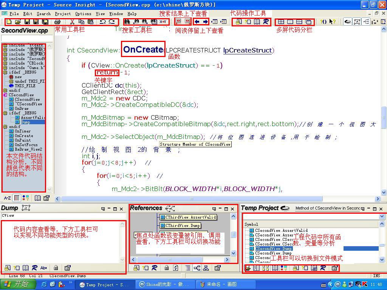Open the Options menu
The width and height of the screenshot is (387, 290).
(x=83, y=14)
